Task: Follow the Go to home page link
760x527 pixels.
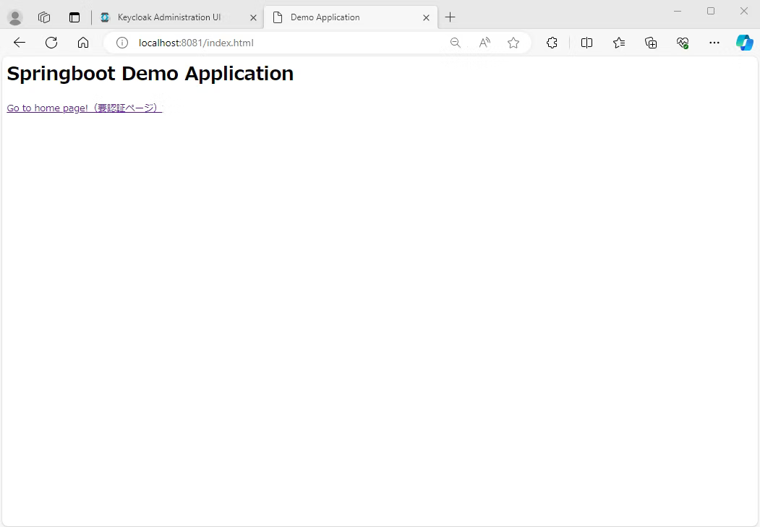Action: tap(83, 108)
